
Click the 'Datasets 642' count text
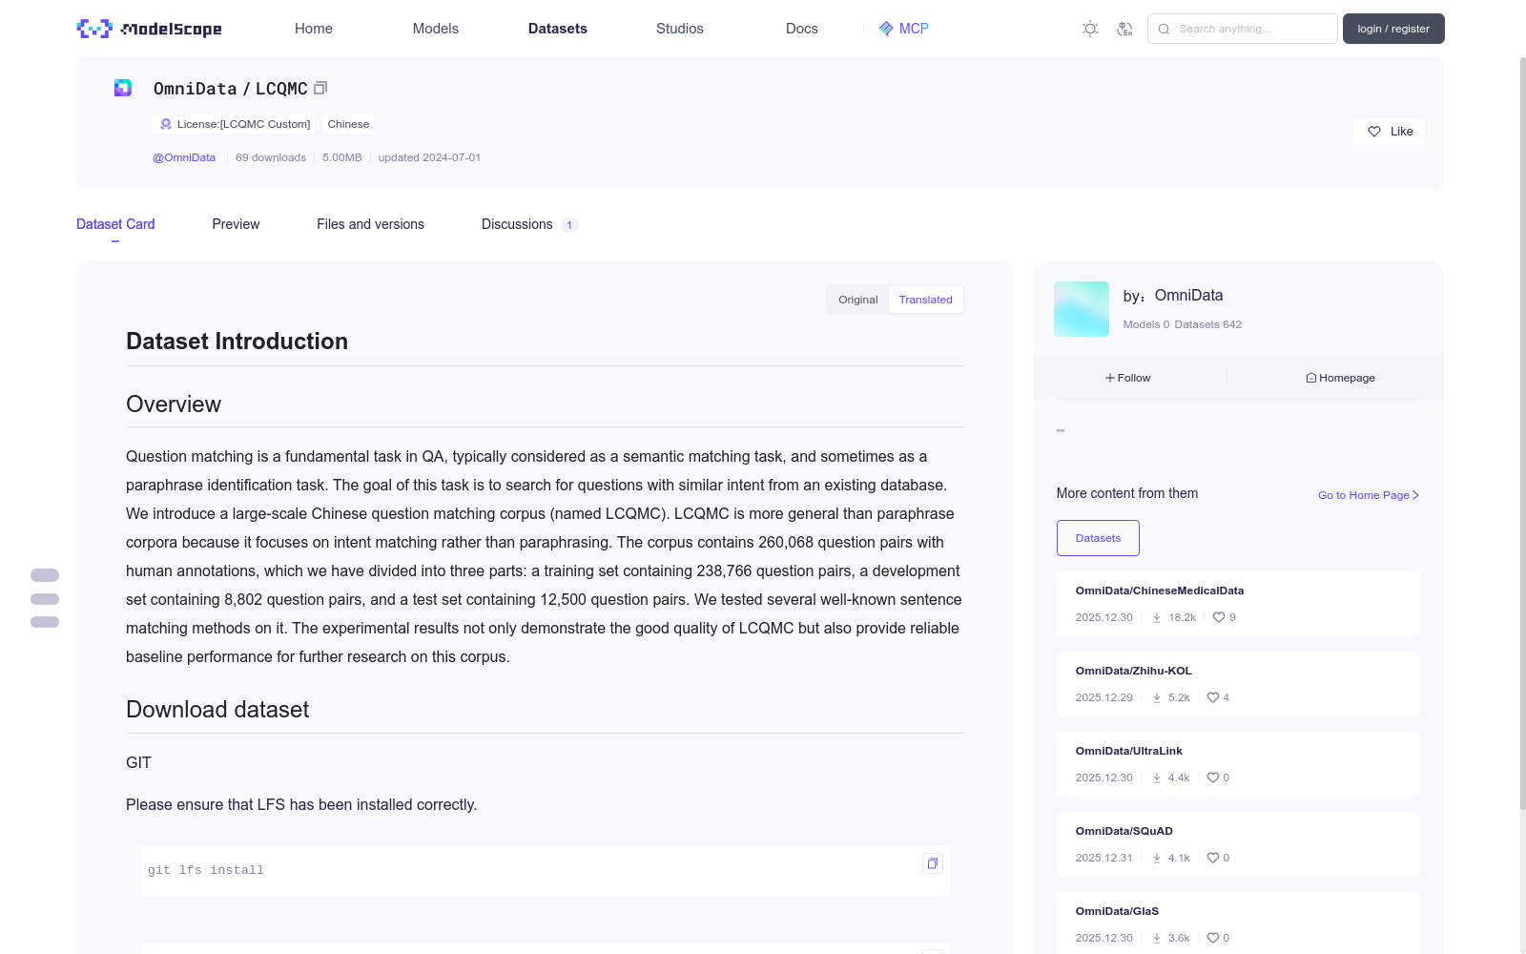pos(1207,324)
